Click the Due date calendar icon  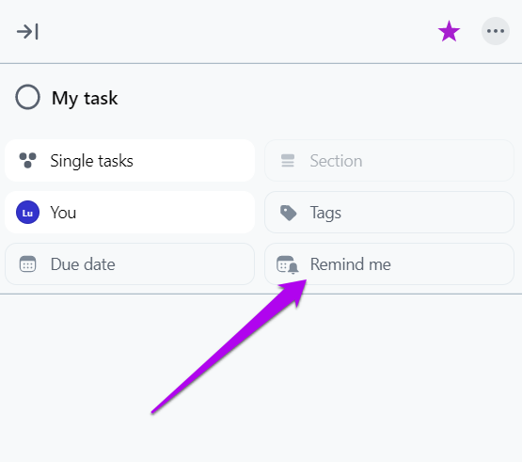tap(27, 264)
